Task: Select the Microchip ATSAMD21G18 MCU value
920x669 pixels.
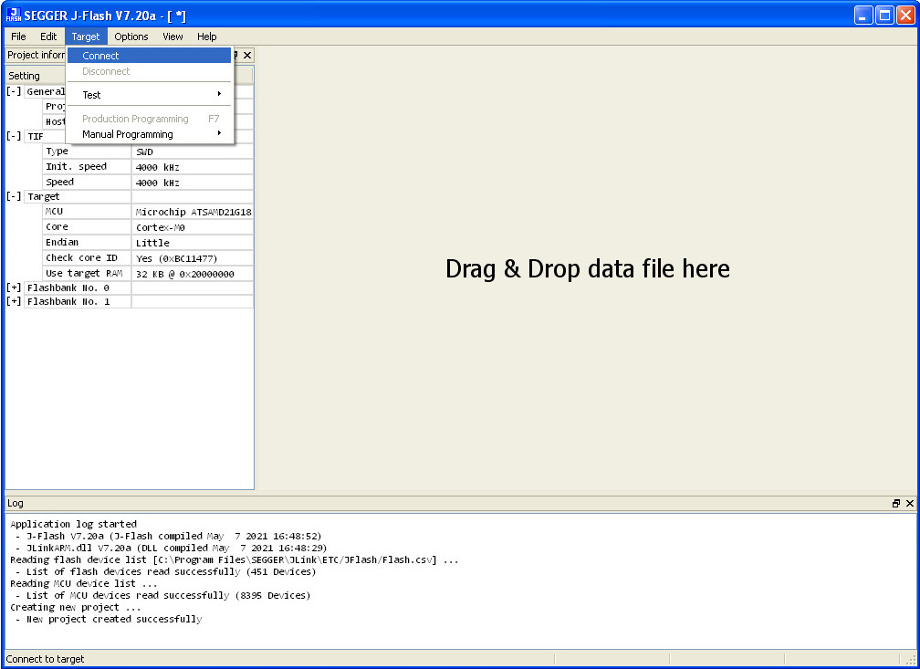Action: (193, 212)
